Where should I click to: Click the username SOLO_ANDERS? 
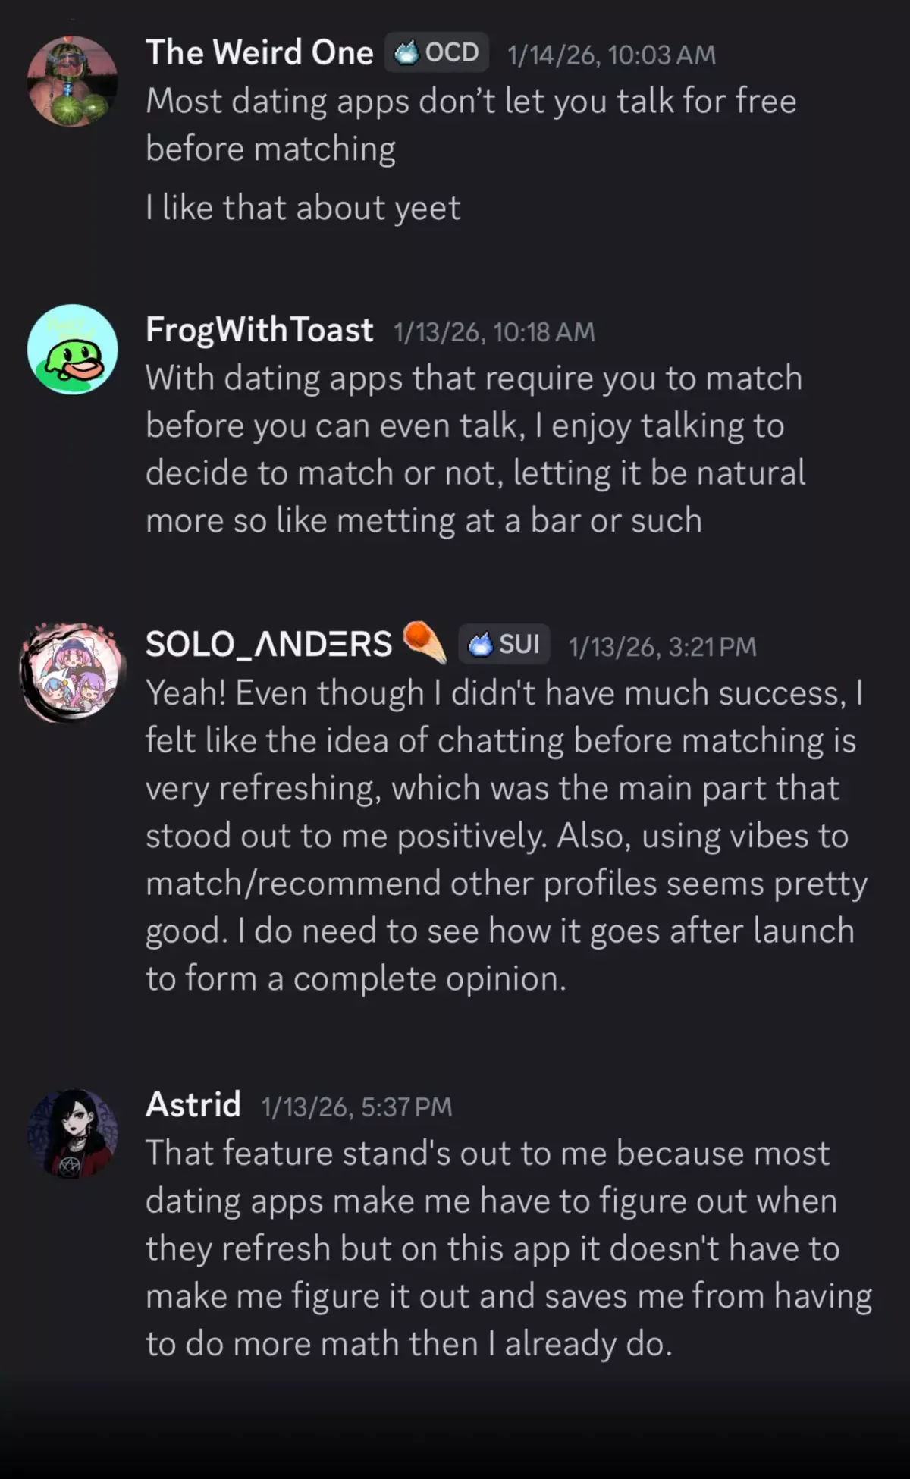(267, 642)
